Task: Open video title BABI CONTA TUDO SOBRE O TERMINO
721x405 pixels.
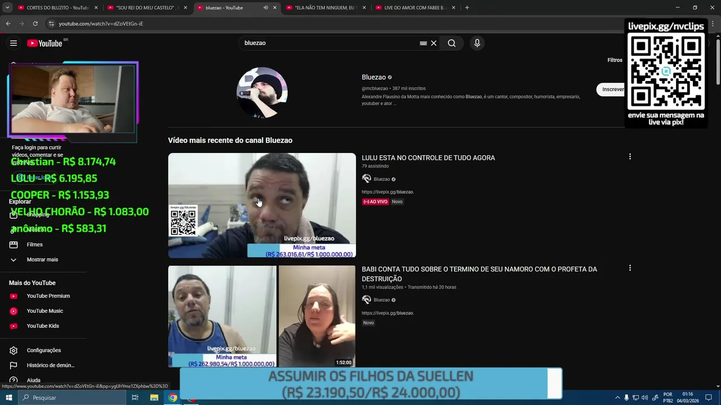Action: [x=479, y=274]
